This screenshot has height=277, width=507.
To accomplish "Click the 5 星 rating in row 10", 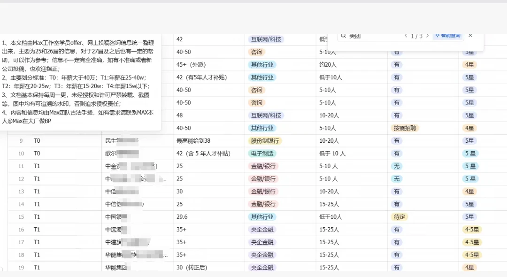I will tap(470, 153).
